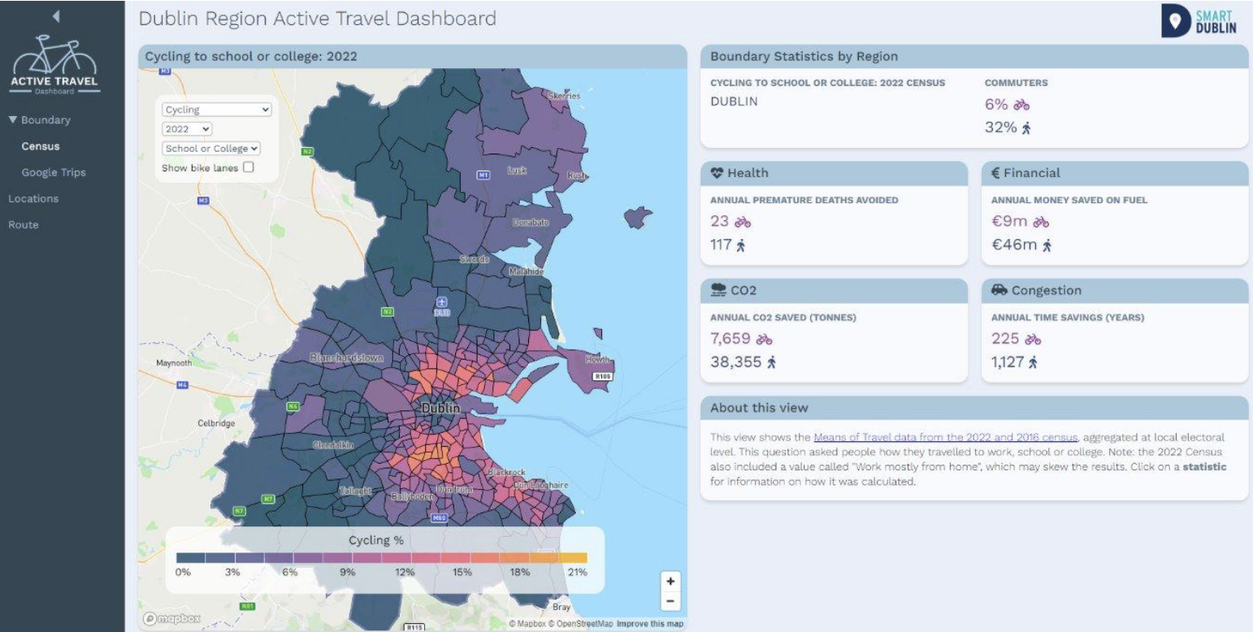Click the Cycling % color legend scale
1253x632 pixels.
(x=383, y=558)
